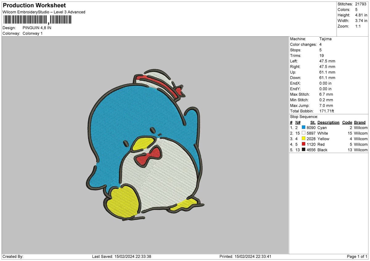
Task: Click the 'Brand' column header
Action: click(x=360, y=122)
